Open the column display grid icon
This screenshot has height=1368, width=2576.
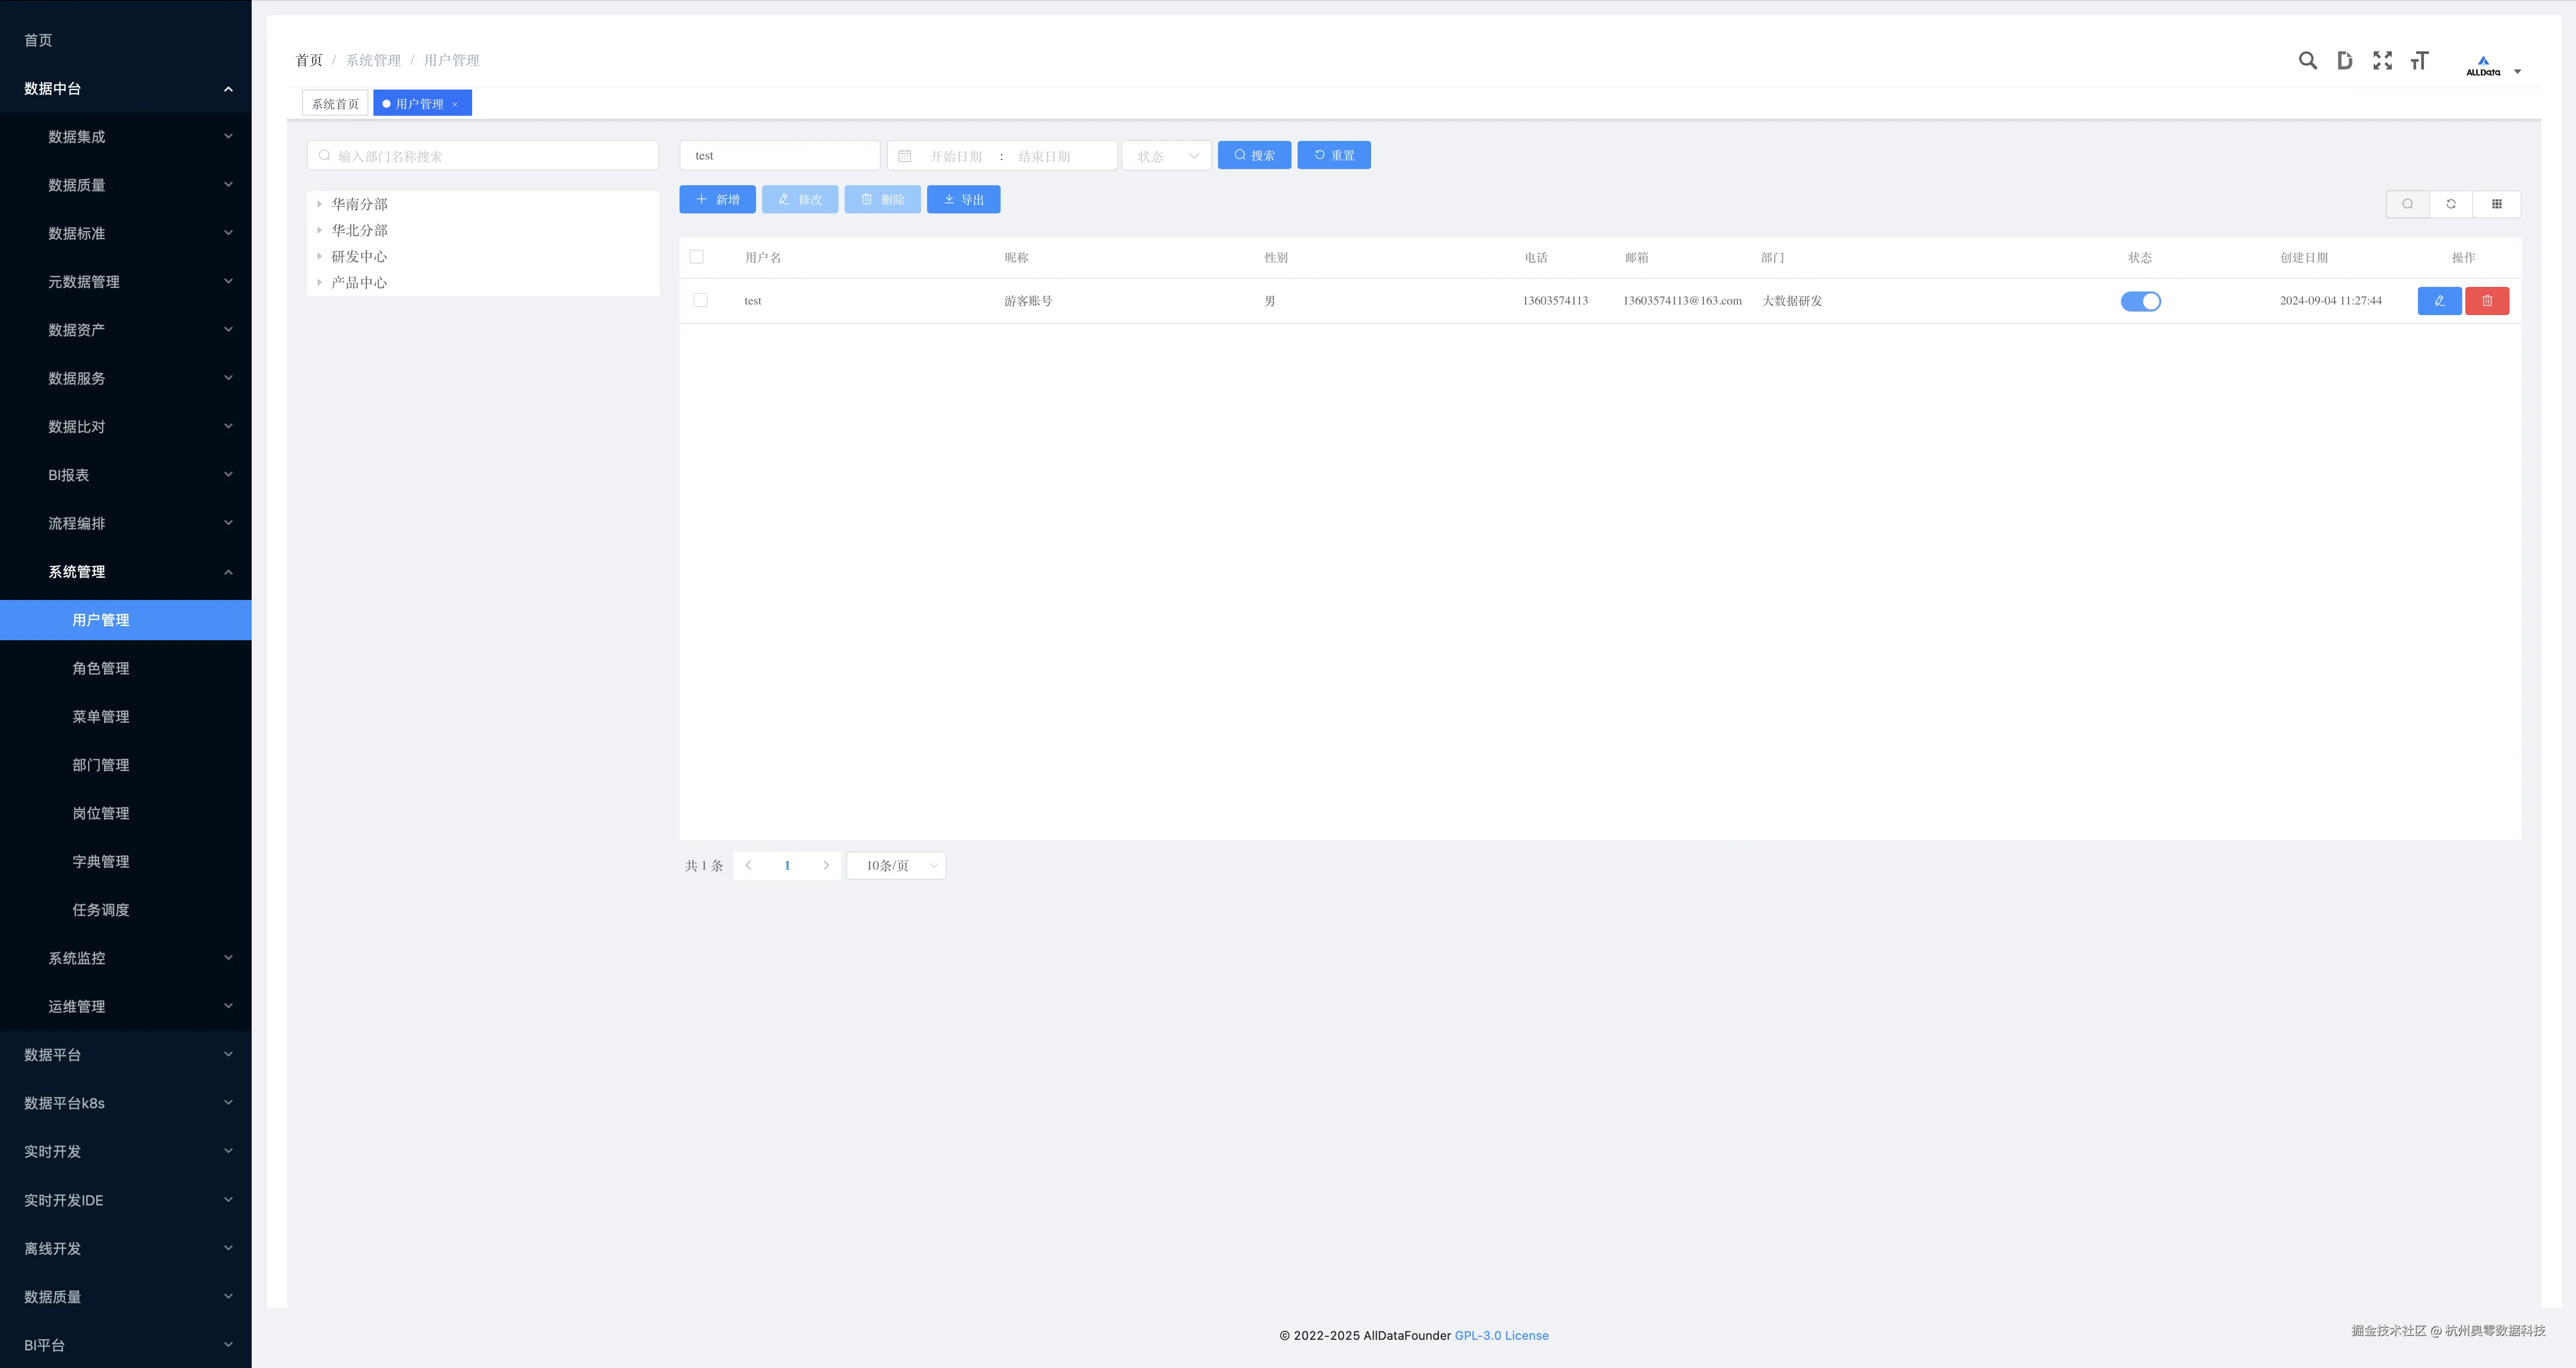click(2496, 204)
